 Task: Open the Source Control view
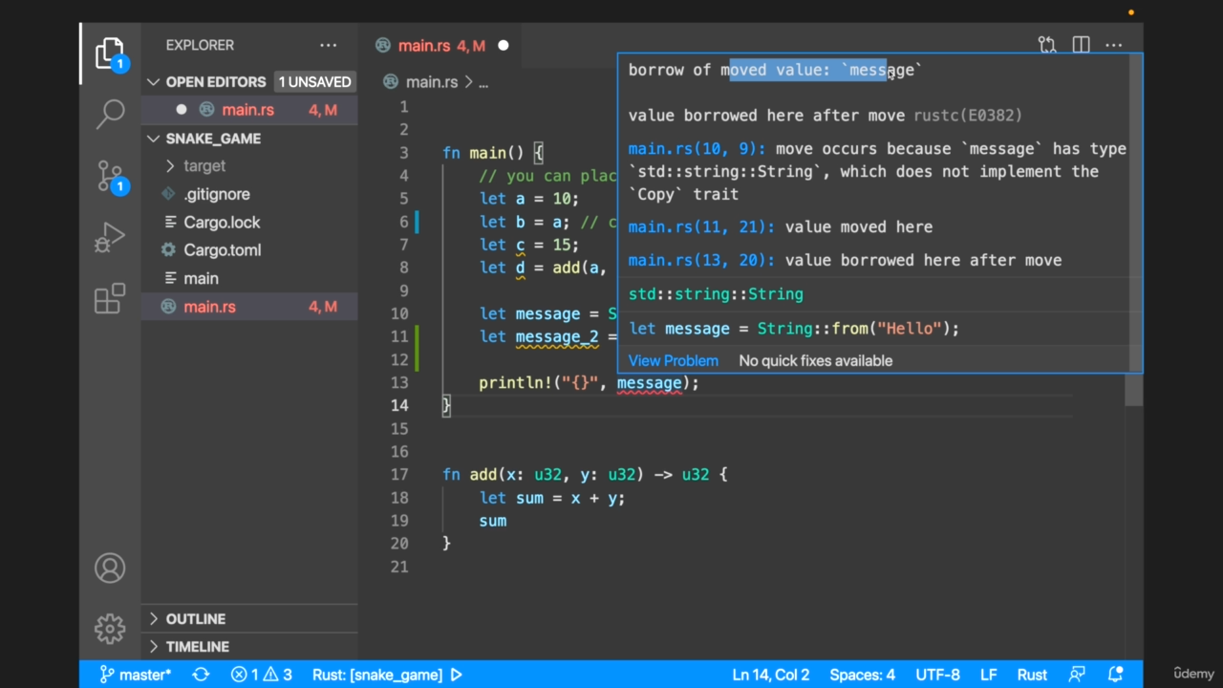point(110,176)
